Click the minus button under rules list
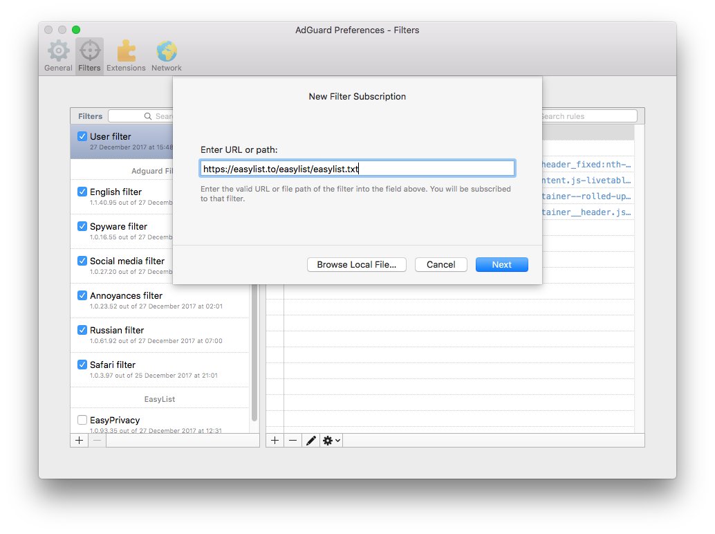 pyautogui.click(x=293, y=440)
